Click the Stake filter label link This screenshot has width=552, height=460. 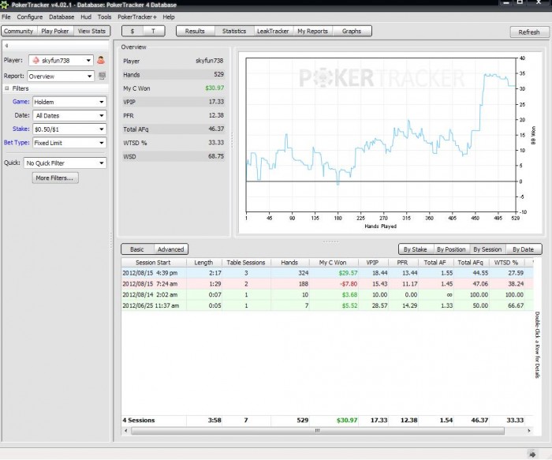[x=21, y=129]
